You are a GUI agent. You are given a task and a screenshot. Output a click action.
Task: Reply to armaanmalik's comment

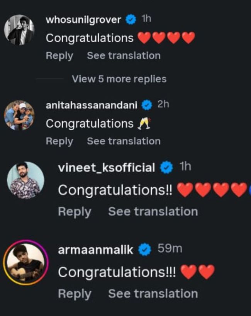pos(75,294)
